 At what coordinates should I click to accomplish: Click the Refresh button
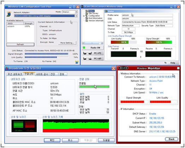20,45
